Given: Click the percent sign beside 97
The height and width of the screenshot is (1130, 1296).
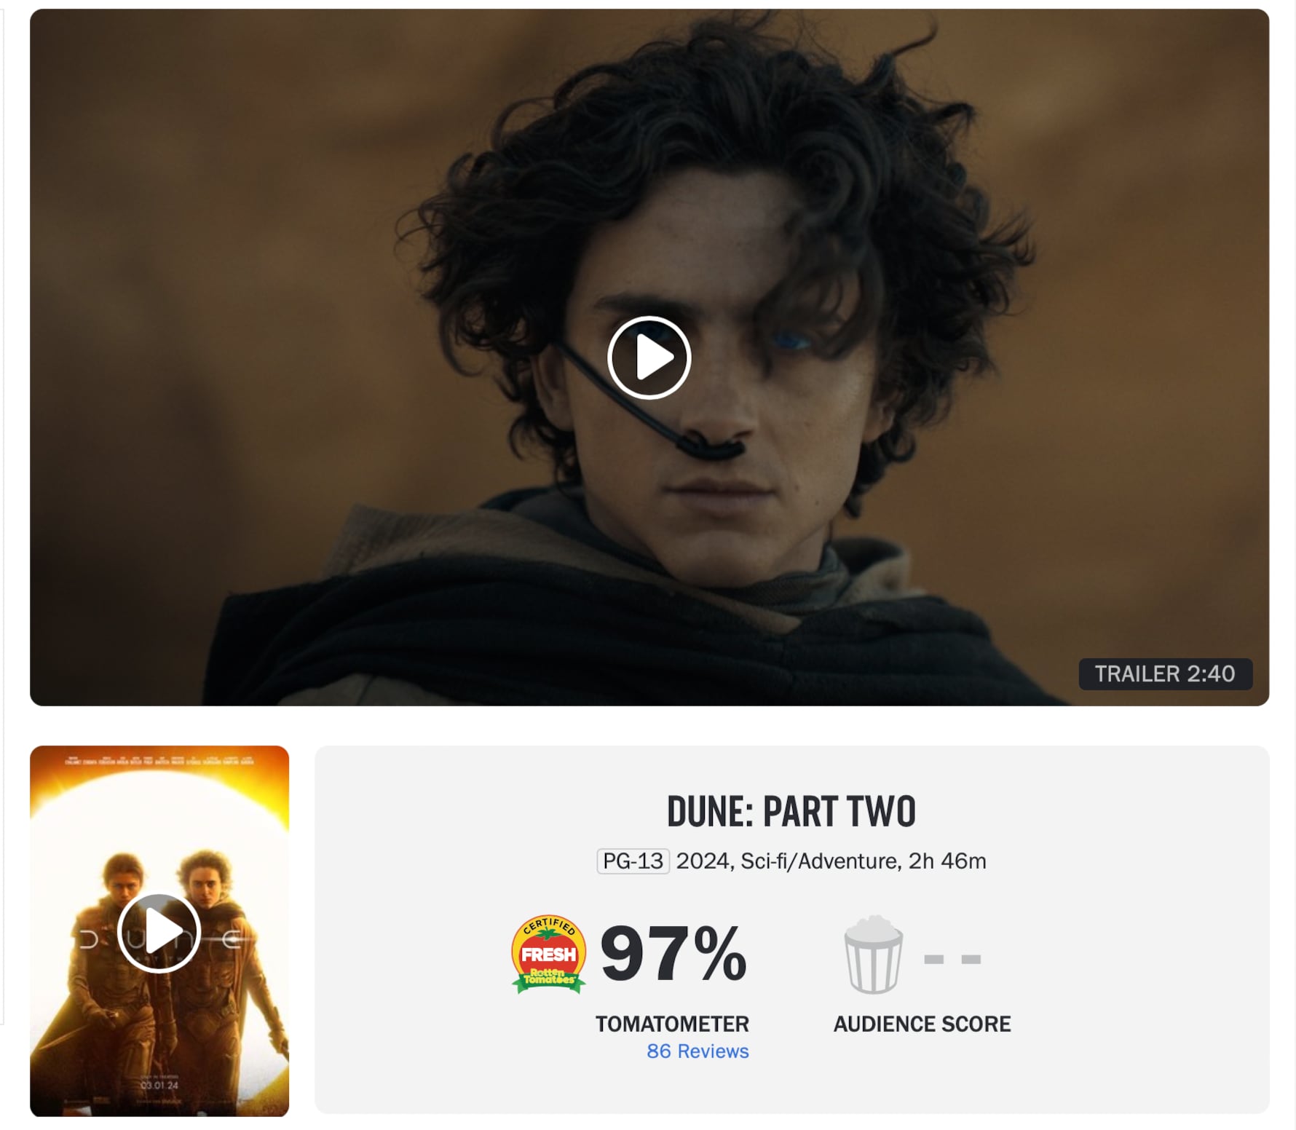Looking at the screenshot, I should pos(721,952).
